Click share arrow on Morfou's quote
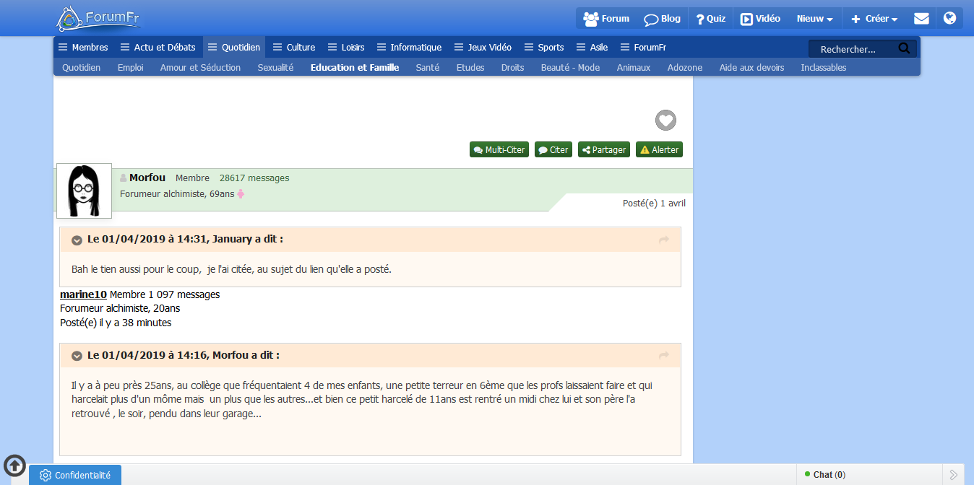 pos(664,356)
